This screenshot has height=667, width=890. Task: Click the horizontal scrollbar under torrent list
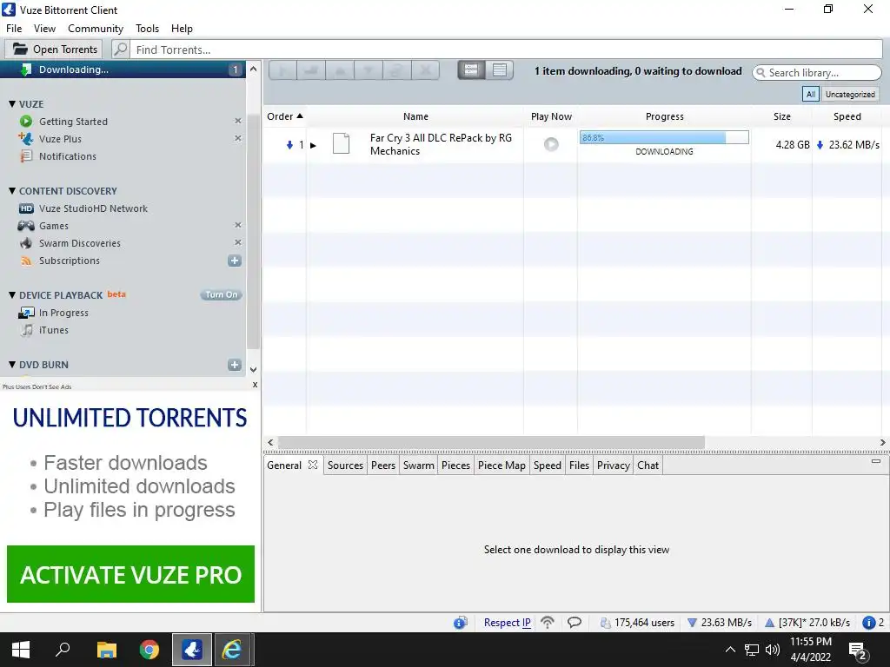click(491, 442)
